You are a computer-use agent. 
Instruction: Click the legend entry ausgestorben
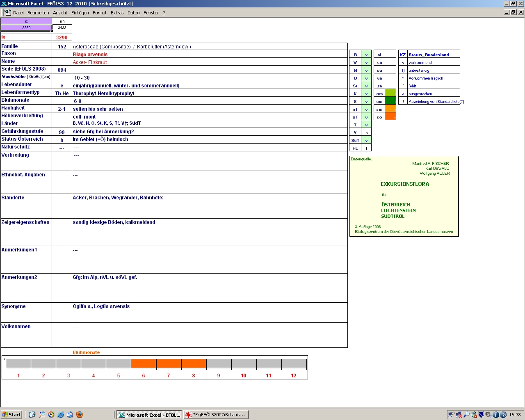[x=420, y=94]
